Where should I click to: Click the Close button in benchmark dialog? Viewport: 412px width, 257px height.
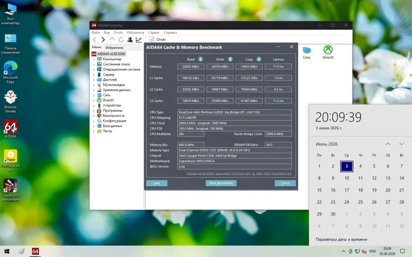(285, 183)
